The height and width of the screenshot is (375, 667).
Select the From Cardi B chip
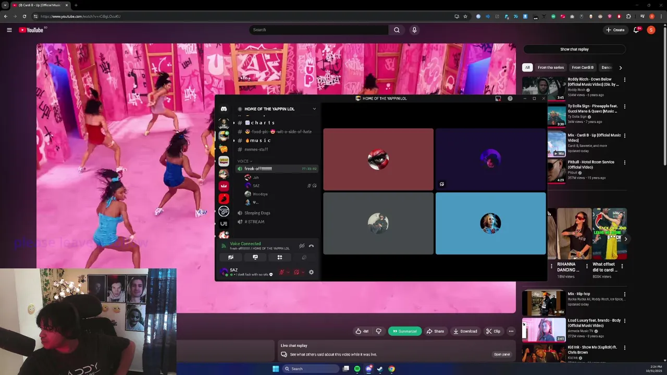click(583, 67)
